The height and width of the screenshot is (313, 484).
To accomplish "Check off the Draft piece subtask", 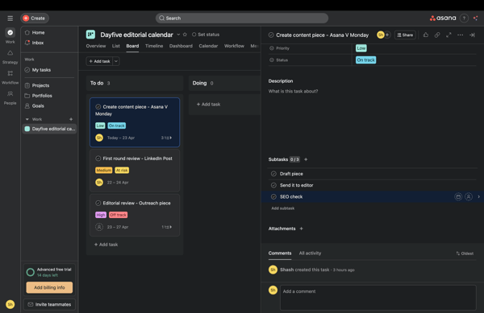I will (273, 174).
